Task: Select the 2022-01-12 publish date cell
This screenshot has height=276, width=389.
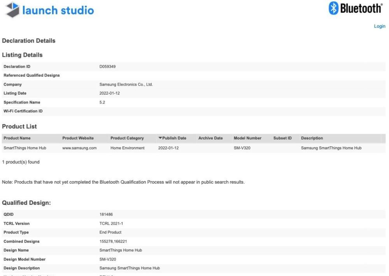Action: coord(168,148)
